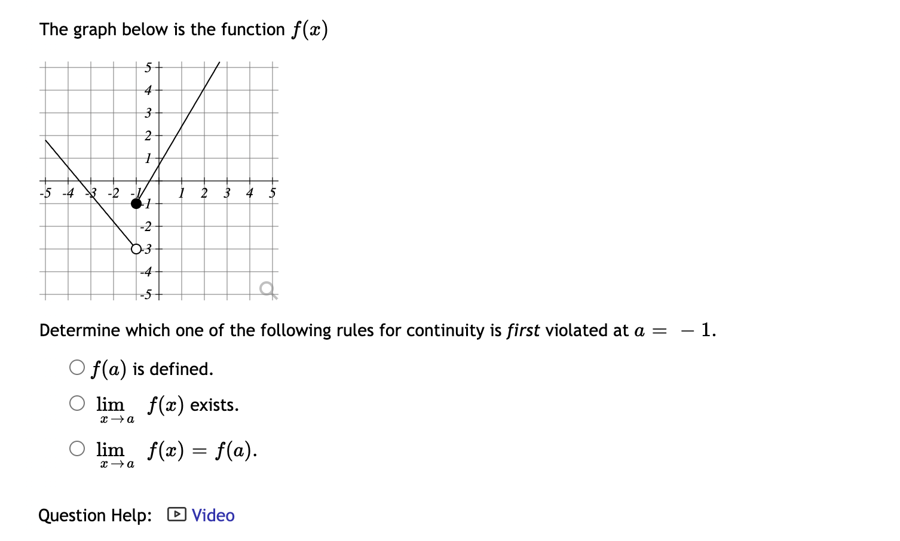Click the magnifying glass to enlarge the graph

point(268,288)
